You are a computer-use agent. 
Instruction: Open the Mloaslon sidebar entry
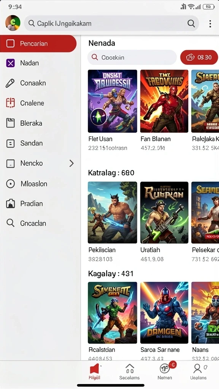(38, 184)
